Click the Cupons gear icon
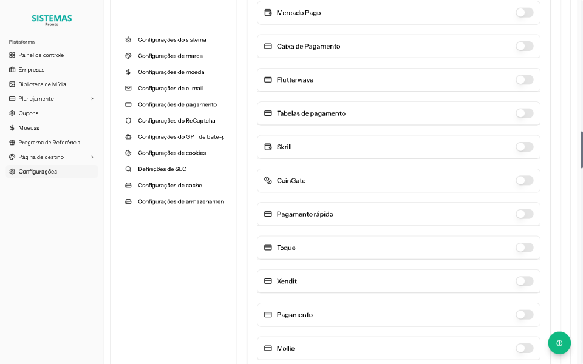Screen dimensions: 583x364 tap(13, 113)
